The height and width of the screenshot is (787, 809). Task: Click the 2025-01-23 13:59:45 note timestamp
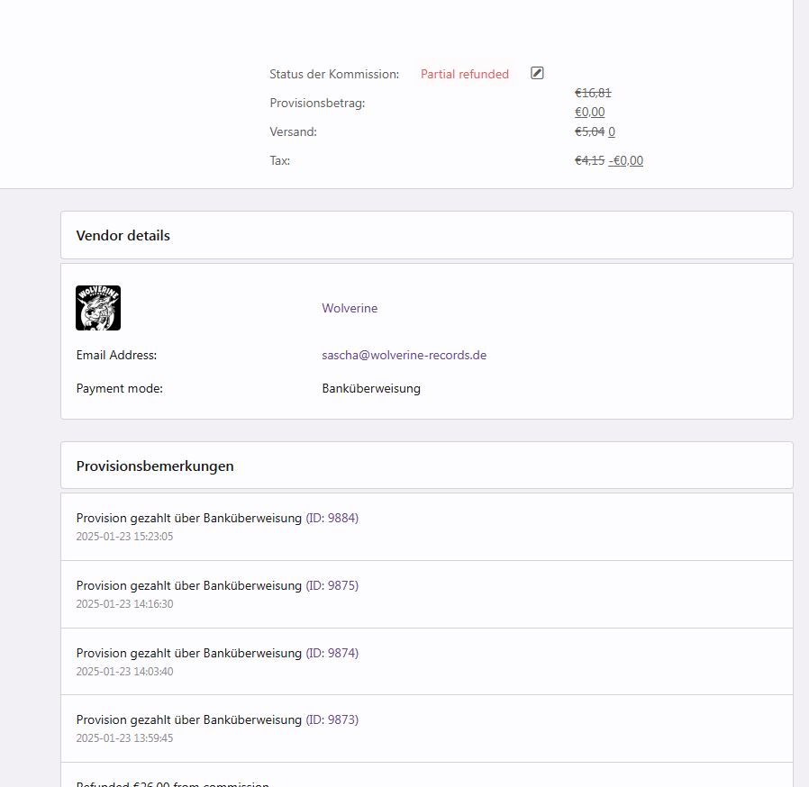coord(124,738)
